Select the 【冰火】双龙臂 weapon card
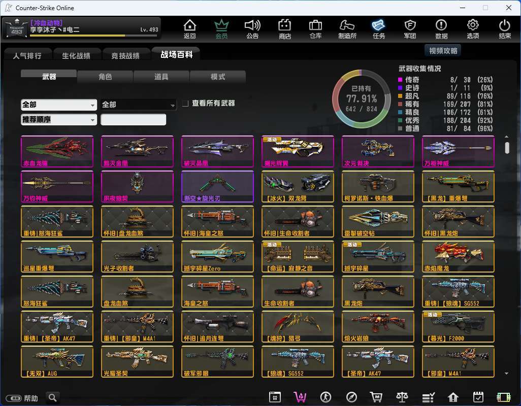 (298, 187)
